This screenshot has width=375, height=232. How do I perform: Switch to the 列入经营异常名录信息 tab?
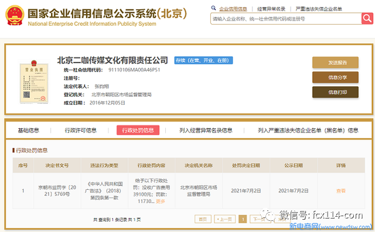(206, 130)
